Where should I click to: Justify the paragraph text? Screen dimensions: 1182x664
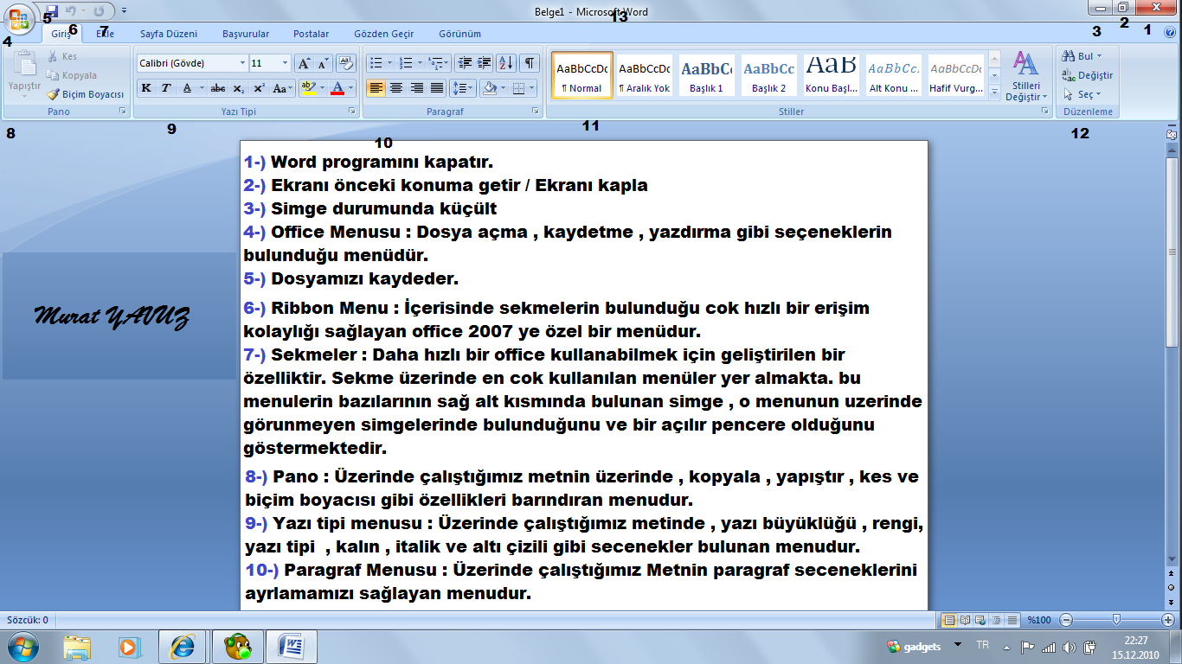coord(438,88)
